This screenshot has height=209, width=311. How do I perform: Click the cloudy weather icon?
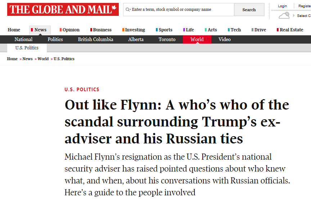pos(284,15)
